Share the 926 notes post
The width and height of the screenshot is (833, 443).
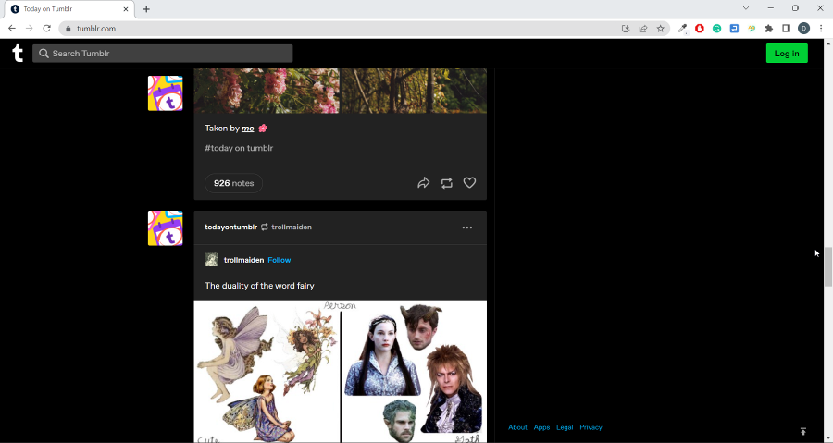(423, 183)
